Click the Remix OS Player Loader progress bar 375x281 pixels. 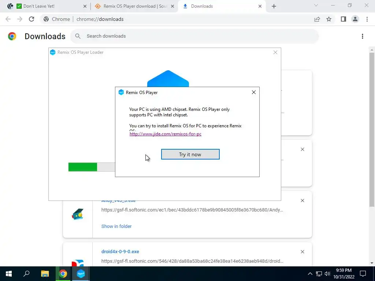click(92, 167)
